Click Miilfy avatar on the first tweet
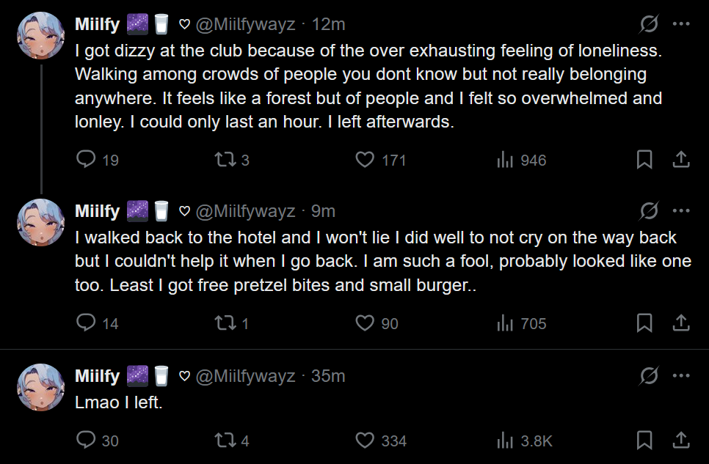709x464 pixels. pyautogui.click(x=41, y=36)
